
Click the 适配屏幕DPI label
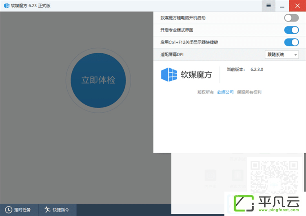click(172, 55)
